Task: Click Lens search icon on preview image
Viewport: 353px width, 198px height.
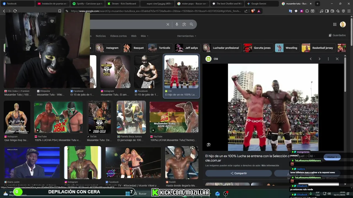Action: pyautogui.click(x=208, y=145)
